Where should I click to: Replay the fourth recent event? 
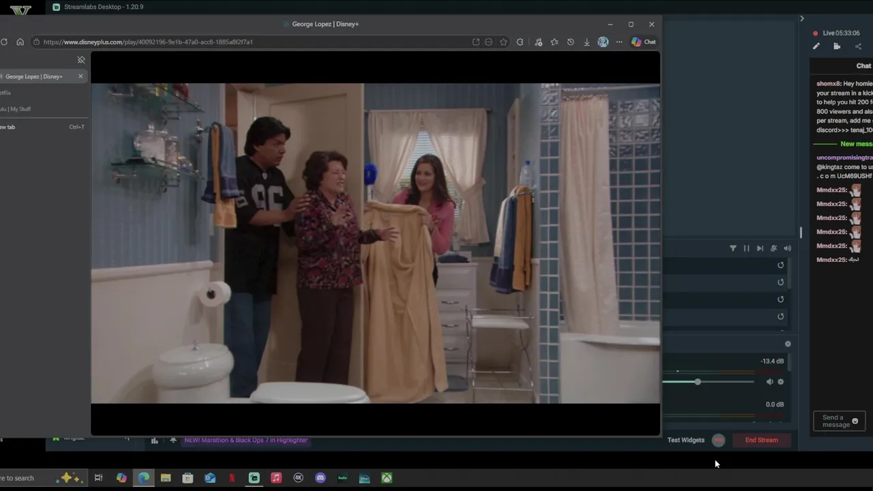click(x=781, y=316)
